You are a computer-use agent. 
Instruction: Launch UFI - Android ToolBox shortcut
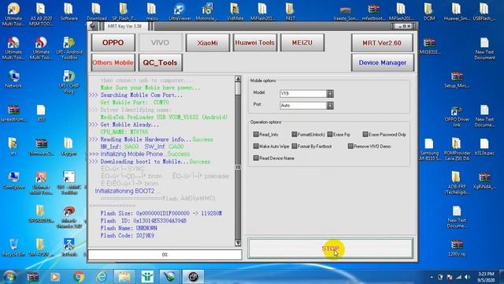[x=69, y=48]
